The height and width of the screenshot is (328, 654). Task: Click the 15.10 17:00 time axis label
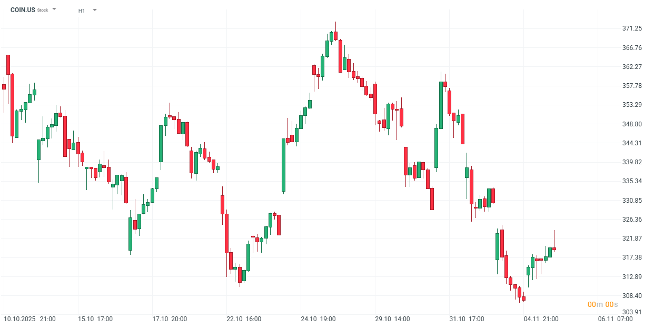pyautogui.click(x=95, y=319)
